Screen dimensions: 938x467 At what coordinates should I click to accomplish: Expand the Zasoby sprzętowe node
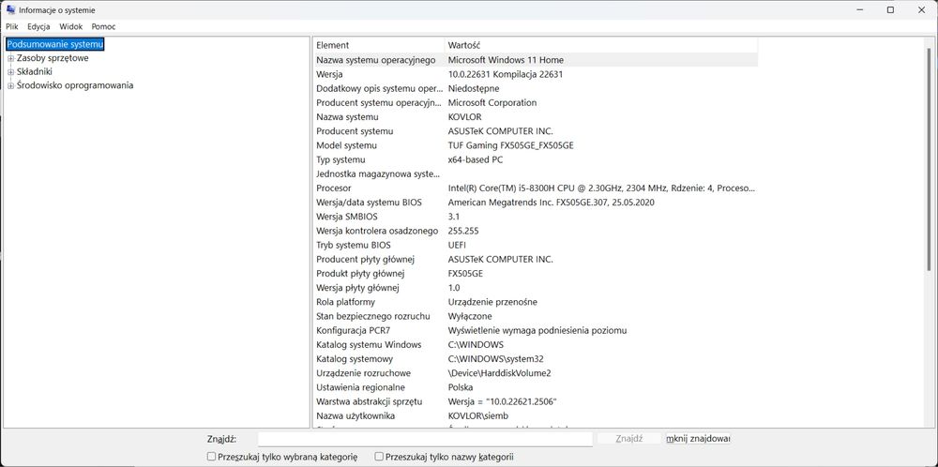point(10,58)
